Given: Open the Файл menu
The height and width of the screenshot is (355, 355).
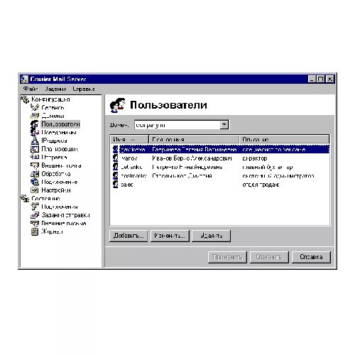Looking at the screenshot, I should [31, 89].
